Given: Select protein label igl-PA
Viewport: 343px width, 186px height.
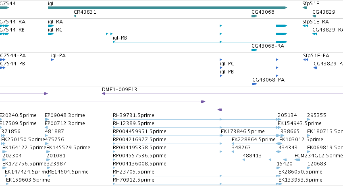Looking at the screenshot, I should coord(58,56).
